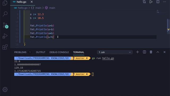The image size is (170, 96).
Task: Click hello.go in the breadcrumb path
Action: [23, 8]
